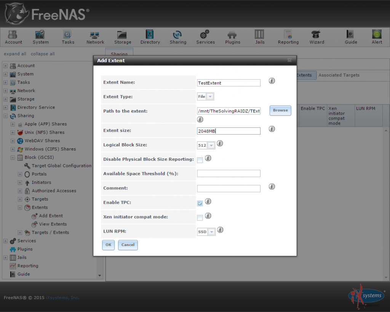Image resolution: width=390 pixels, height=312 pixels.
Task: Click the Browse button for extent path
Action: click(x=280, y=110)
